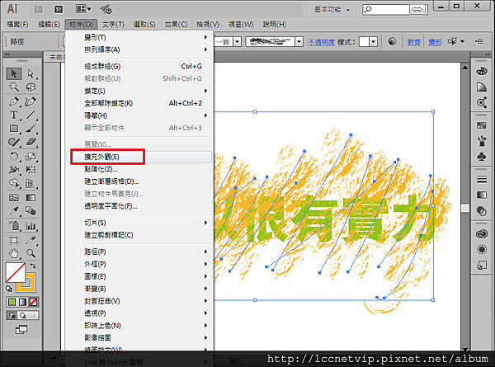495x367 pixels.
Task: Click the vertical scrollbar thumb
Action: pyautogui.click(x=464, y=208)
